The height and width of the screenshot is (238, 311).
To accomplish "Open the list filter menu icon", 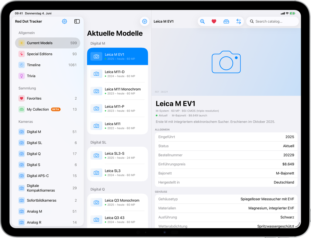I will 144,21.
